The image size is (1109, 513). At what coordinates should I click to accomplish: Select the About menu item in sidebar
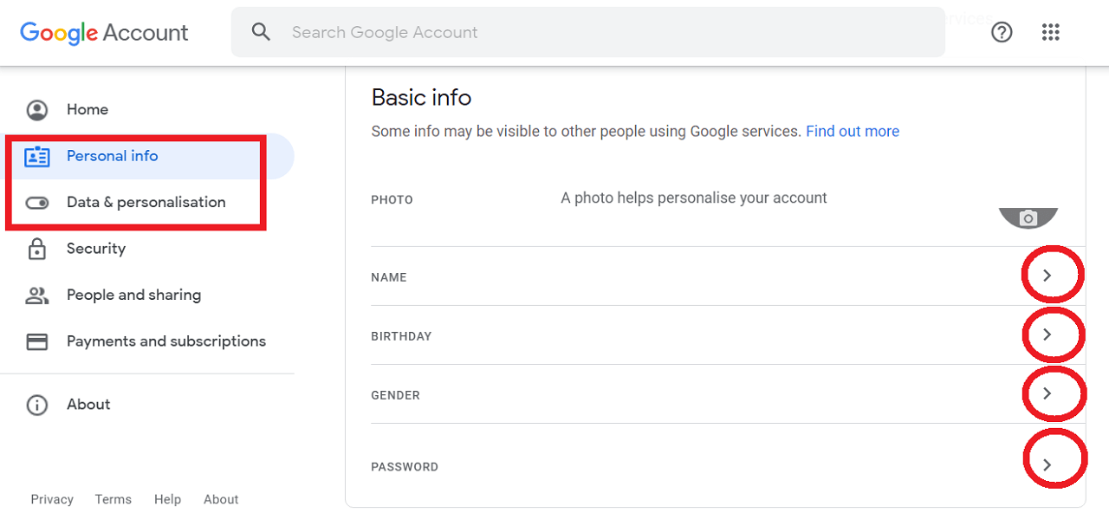tap(88, 405)
